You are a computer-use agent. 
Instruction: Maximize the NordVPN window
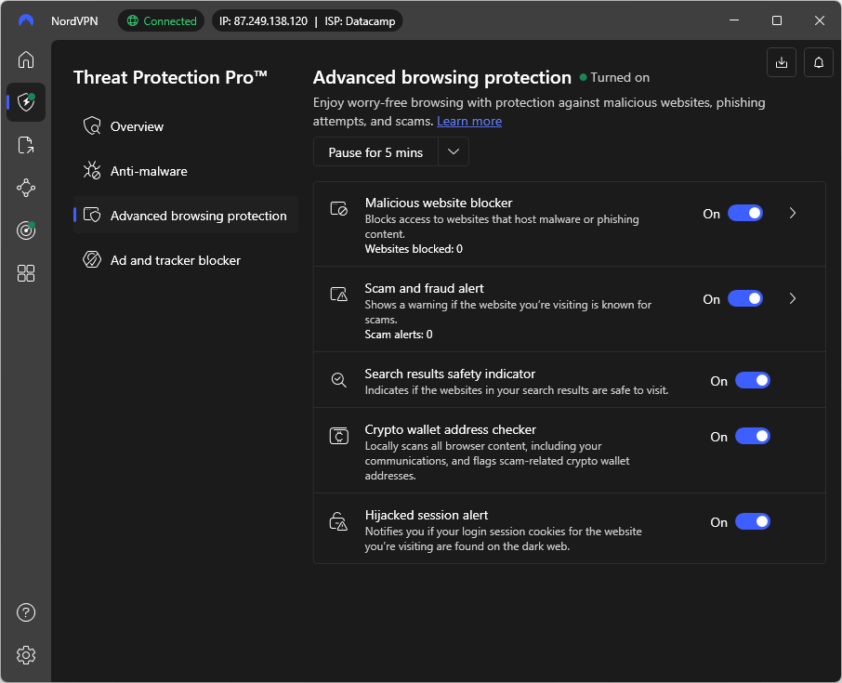[777, 20]
